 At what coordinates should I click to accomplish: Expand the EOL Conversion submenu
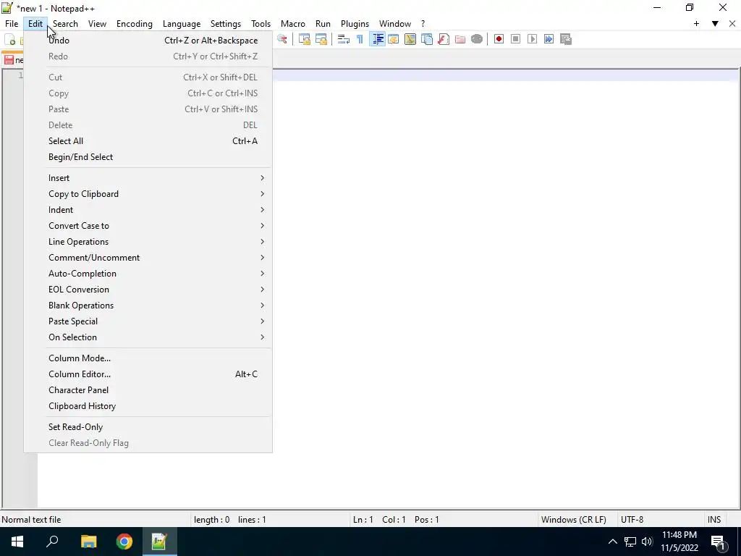coord(148,290)
